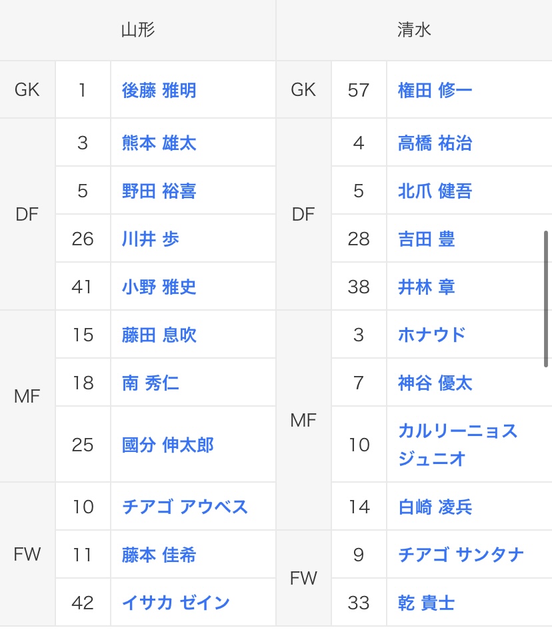This screenshot has height=638, width=552.
Task: Click カルリーニョス ジュニオ player link
Action: (457, 445)
